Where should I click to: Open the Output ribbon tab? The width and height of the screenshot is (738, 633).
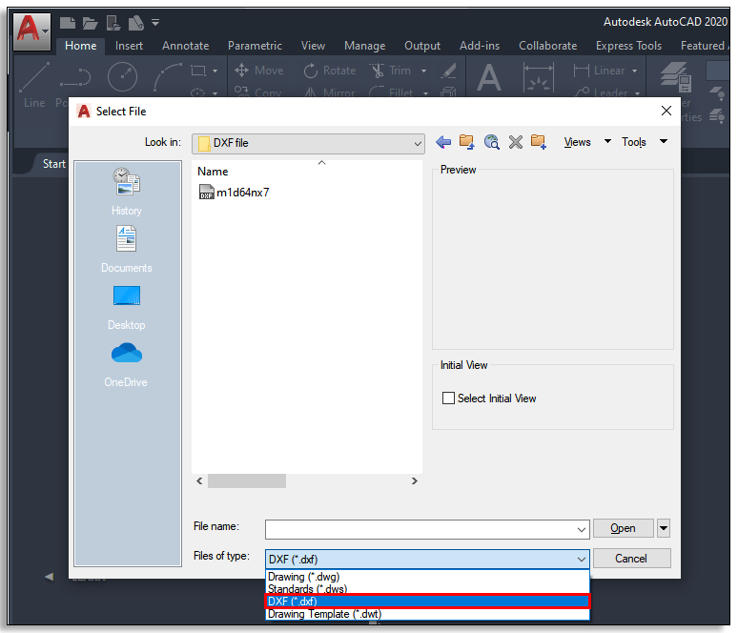pos(422,46)
